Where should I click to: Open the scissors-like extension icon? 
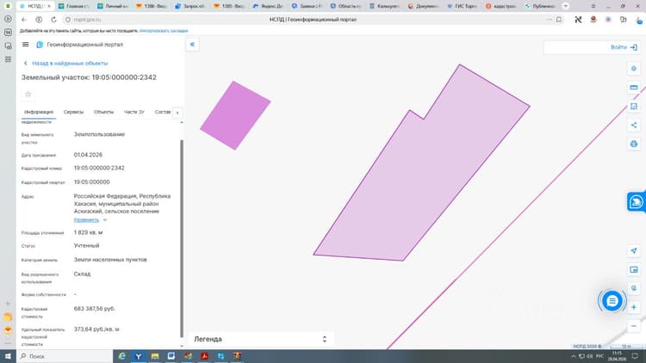579,19
